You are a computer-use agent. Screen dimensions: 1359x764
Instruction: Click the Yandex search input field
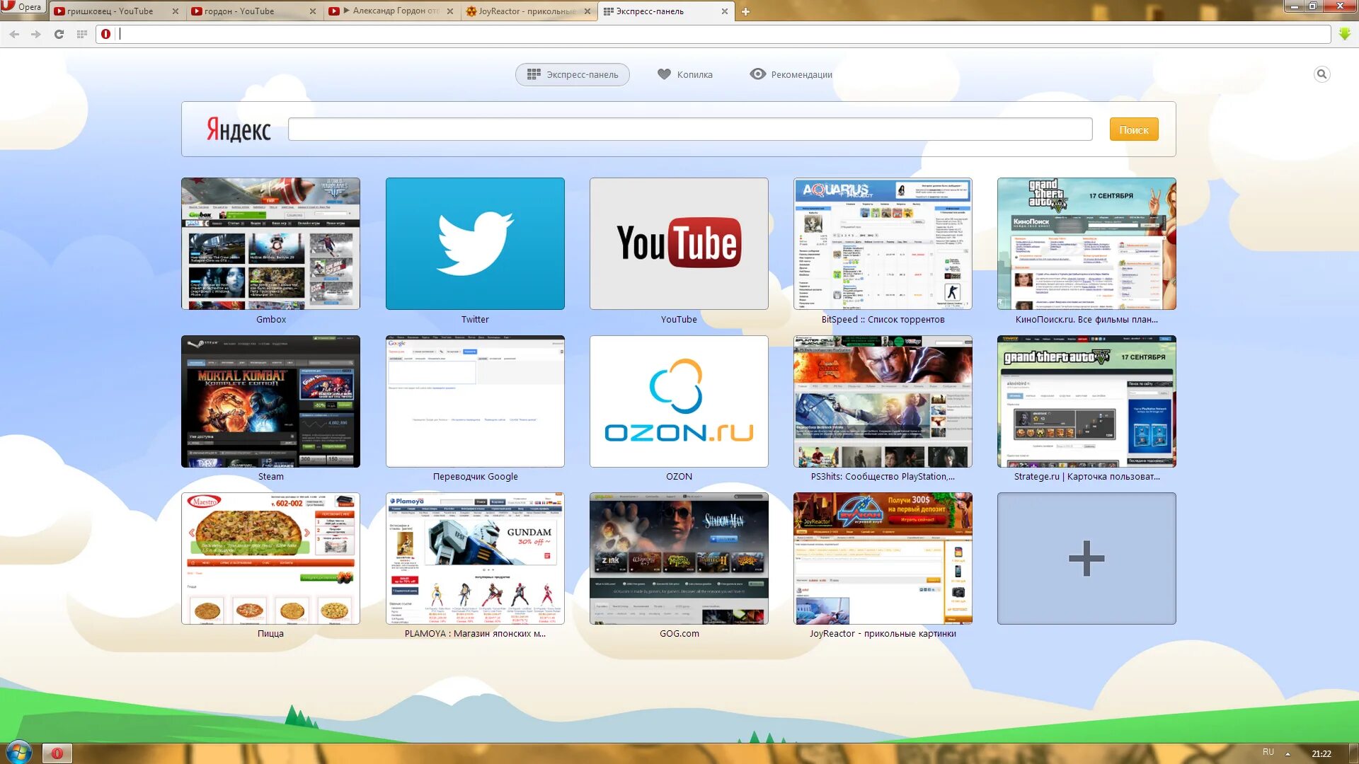[x=689, y=129]
